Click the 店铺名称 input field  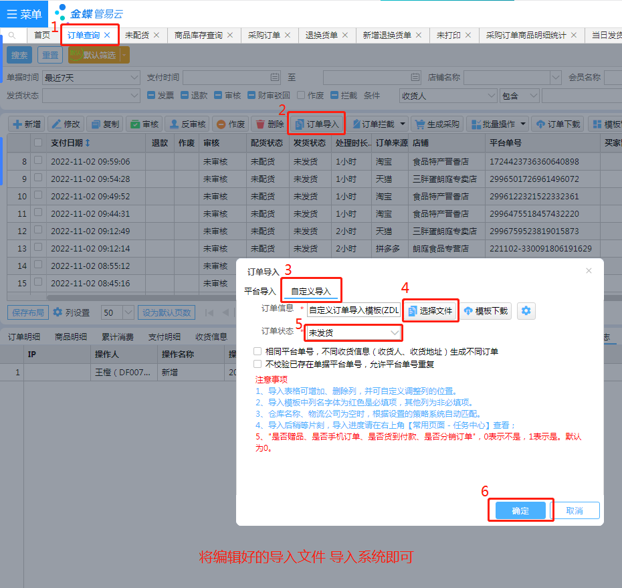tap(512, 78)
